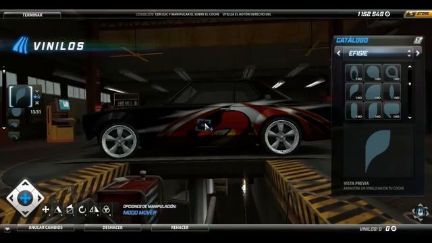Click the VISTA PREVIA label
432x243 pixels.
(x=356, y=183)
